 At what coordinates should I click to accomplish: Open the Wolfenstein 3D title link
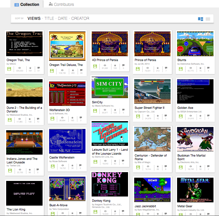tap(59, 110)
